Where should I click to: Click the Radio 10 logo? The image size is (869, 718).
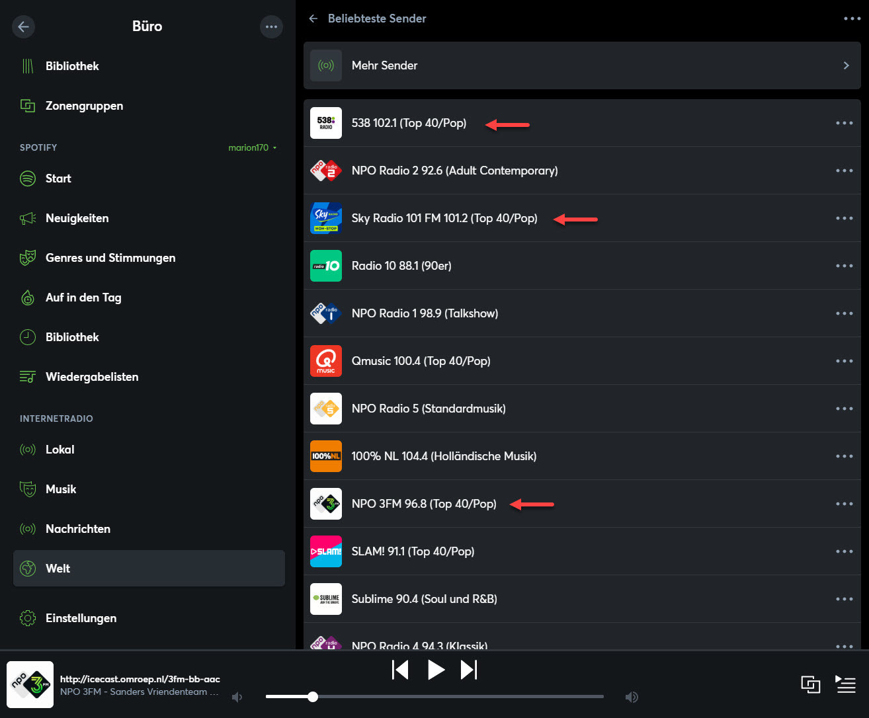tap(326, 266)
